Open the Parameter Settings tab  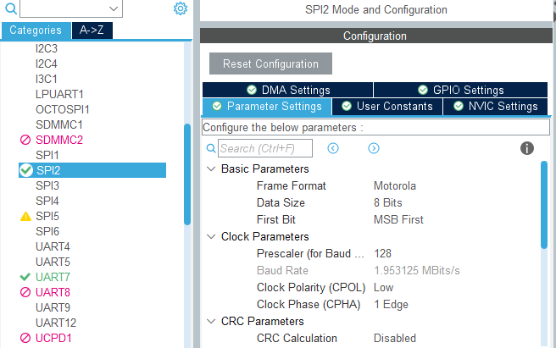pos(267,107)
